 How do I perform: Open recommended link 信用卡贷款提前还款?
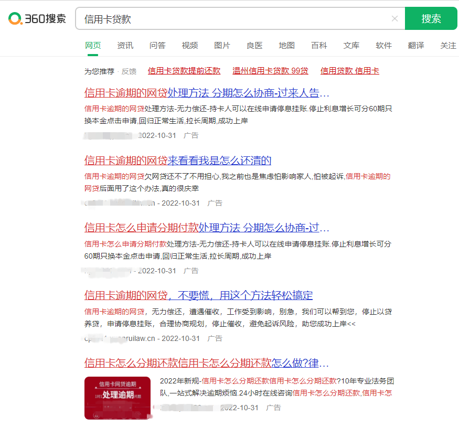click(x=185, y=71)
